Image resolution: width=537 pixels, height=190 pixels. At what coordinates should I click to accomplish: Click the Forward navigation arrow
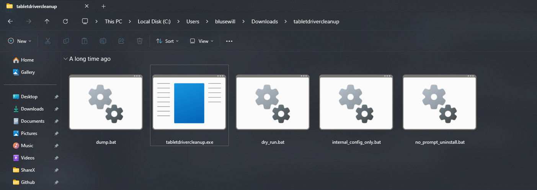click(x=29, y=21)
